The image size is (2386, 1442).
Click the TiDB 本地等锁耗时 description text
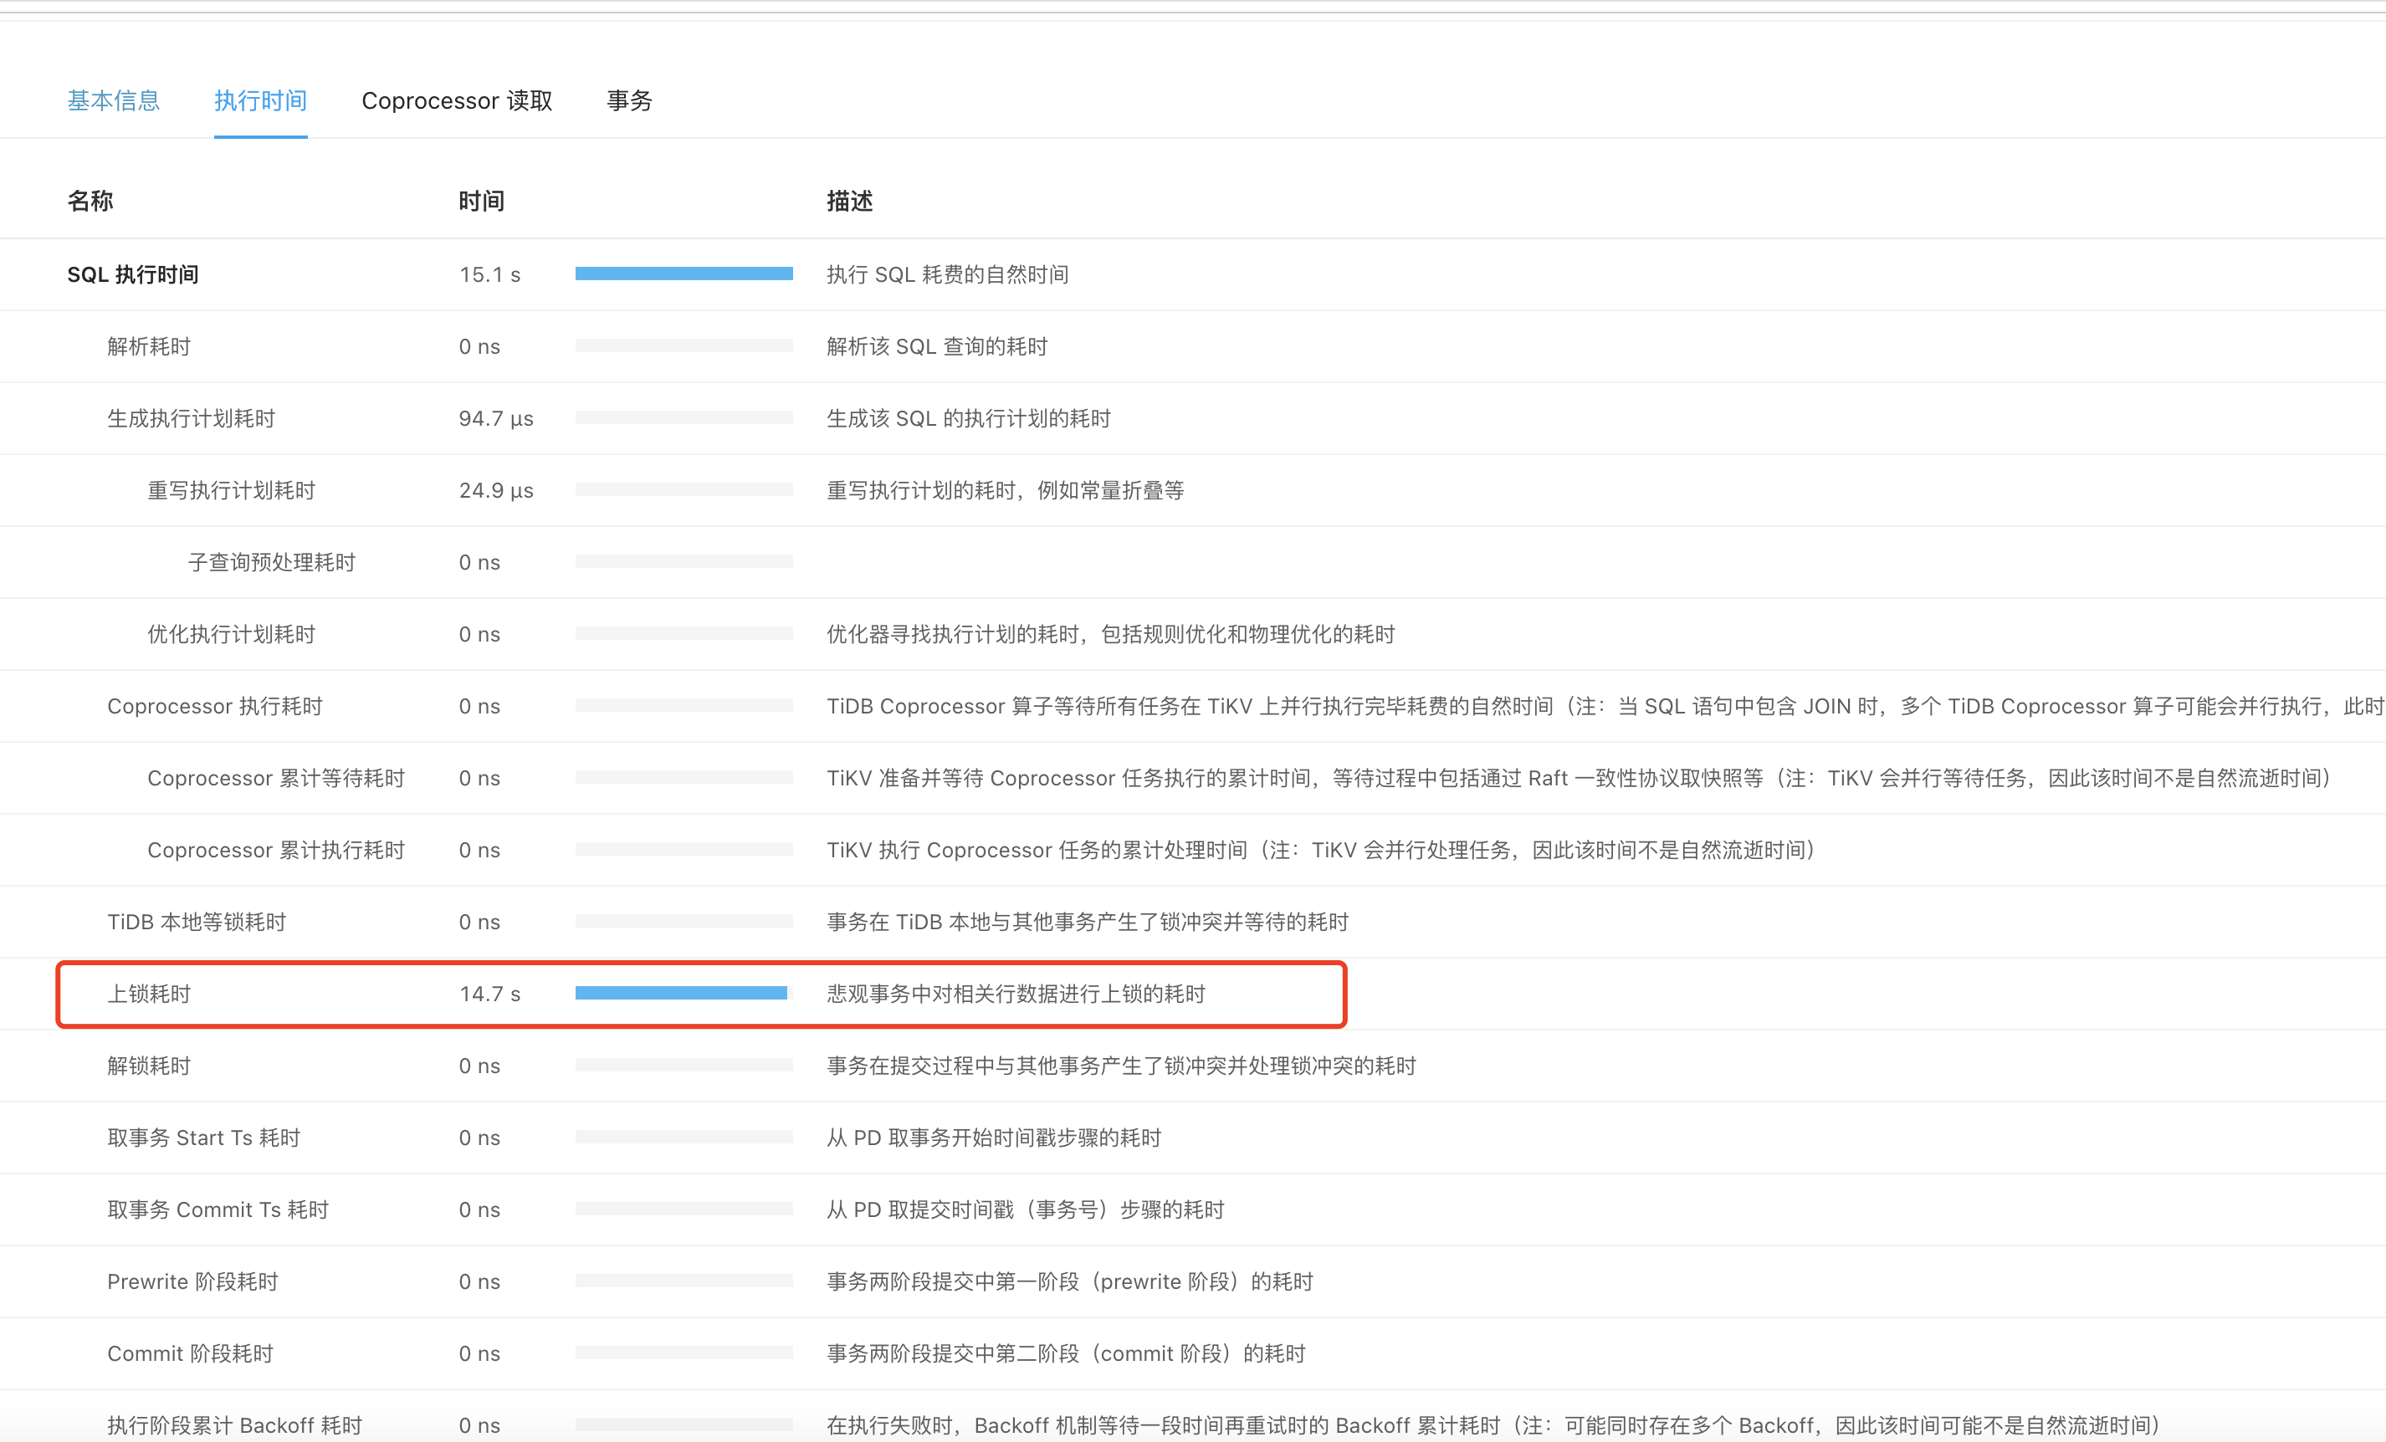[x=1087, y=922]
